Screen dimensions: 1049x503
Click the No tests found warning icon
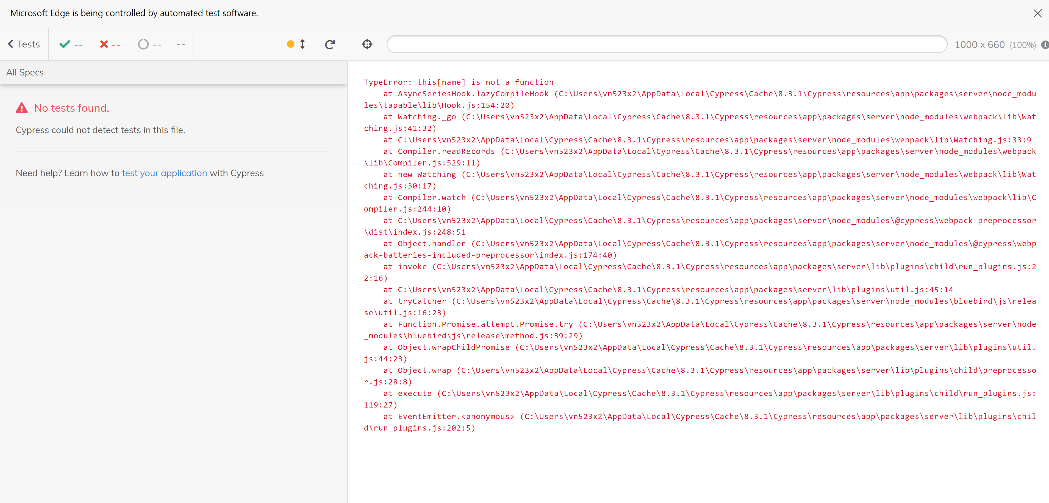pos(22,108)
